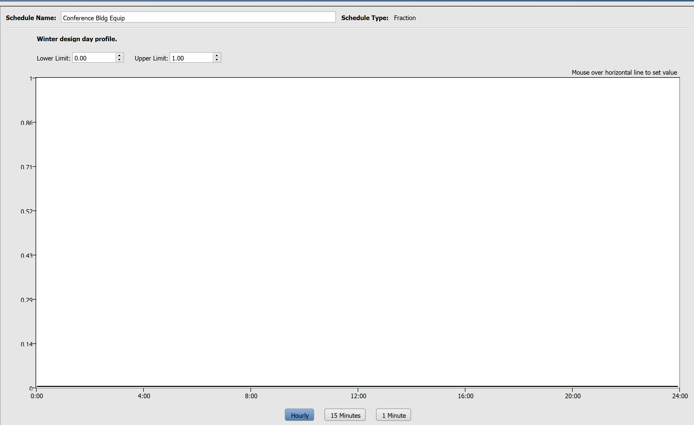
Task: Click the 24:00 time axis label
Action: pyautogui.click(x=680, y=396)
